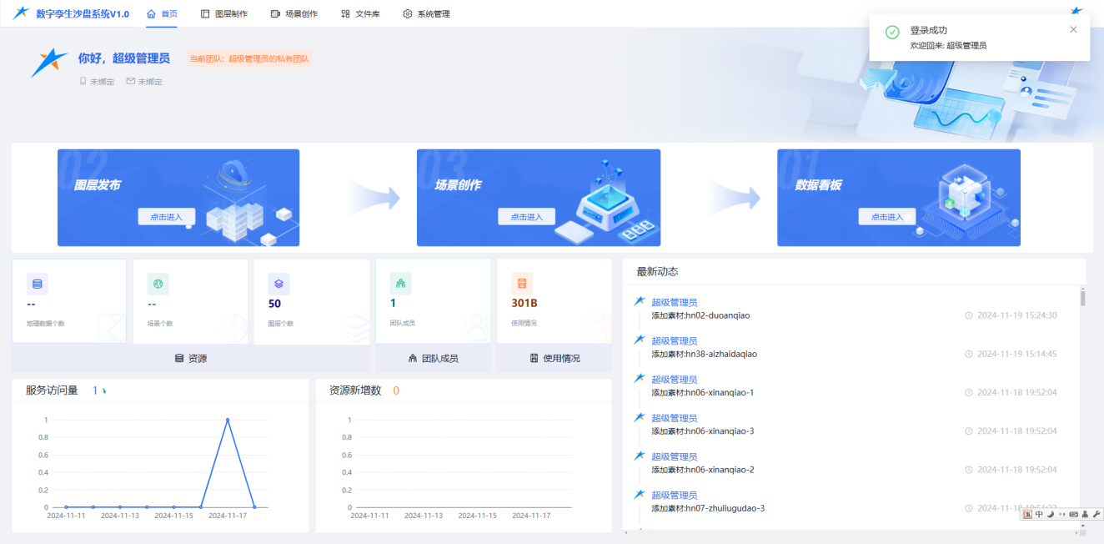Select the 使用情况 section tab
1104x544 pixels.
pos(555,358)
